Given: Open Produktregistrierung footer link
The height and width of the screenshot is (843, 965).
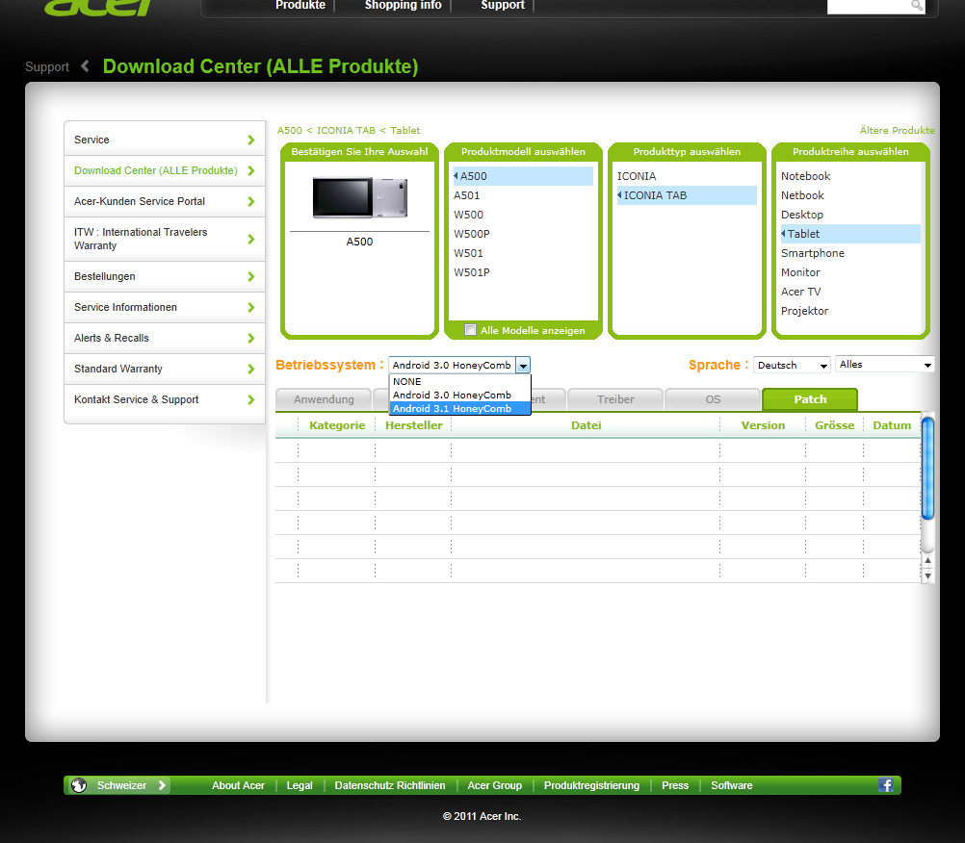Looking at the screenshot, I should [x=591, y=785].
